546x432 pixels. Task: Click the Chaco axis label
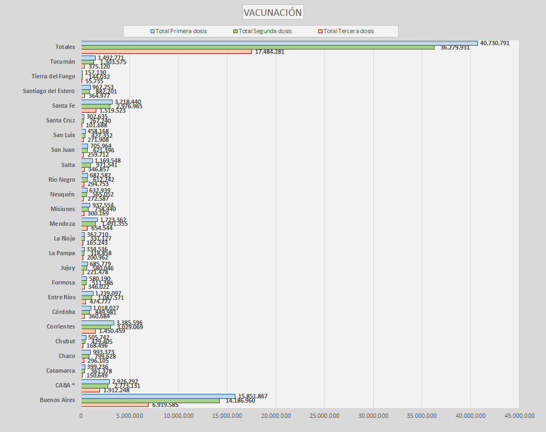(67, 356)
